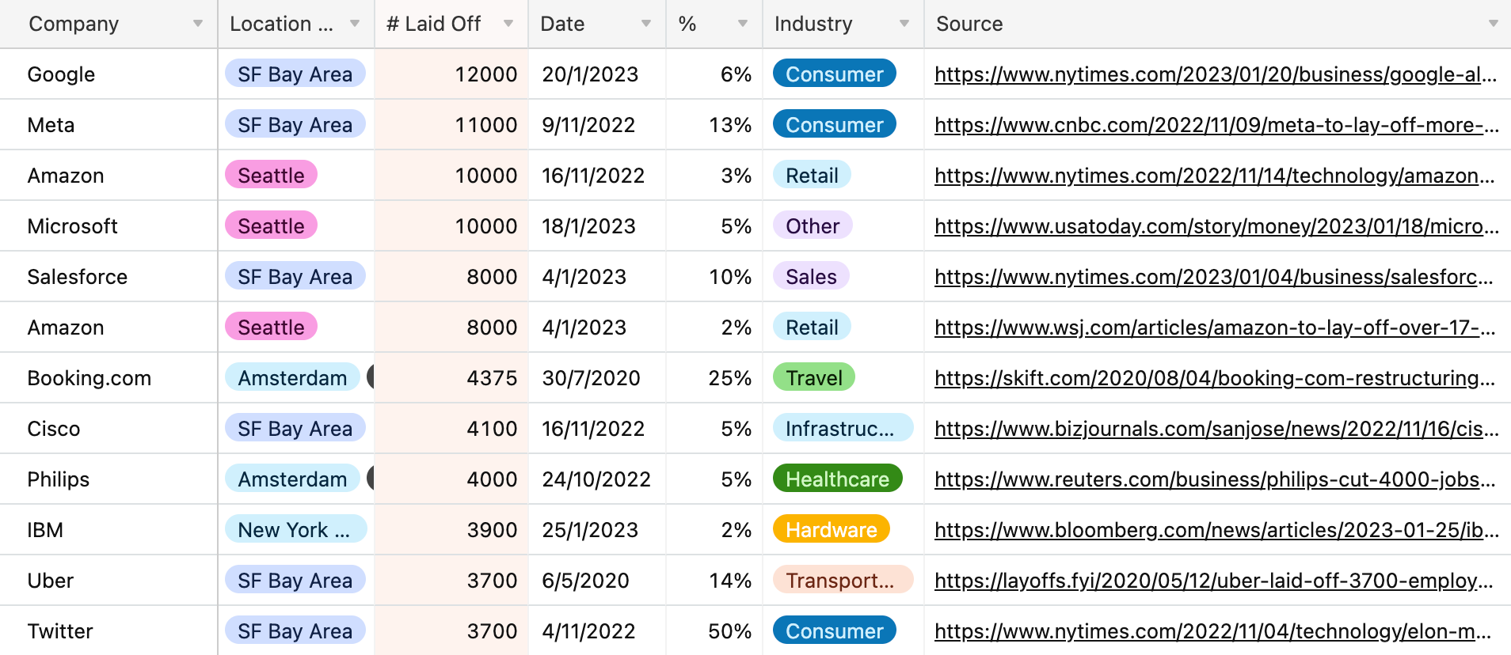Click the Sales industry tag for Salesforce
Screen dimensions: 1511x655
click(x=811, y=276)
